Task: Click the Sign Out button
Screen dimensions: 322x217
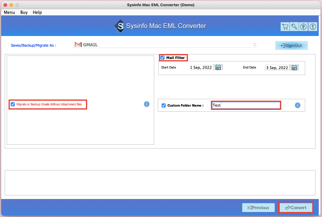Action: point(291,45)
